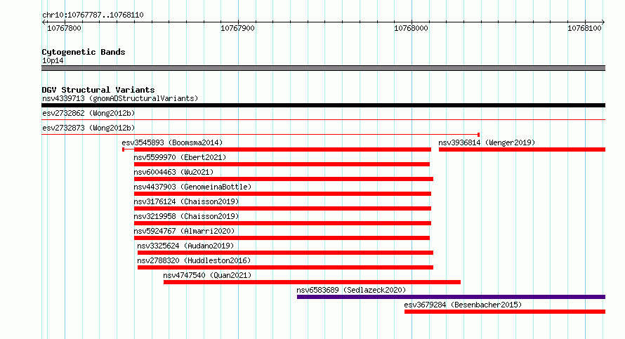Select the nsv5924767 Almarri2020 red bar
This screenshot has width=625, height=339.
[x=282, y=238]
